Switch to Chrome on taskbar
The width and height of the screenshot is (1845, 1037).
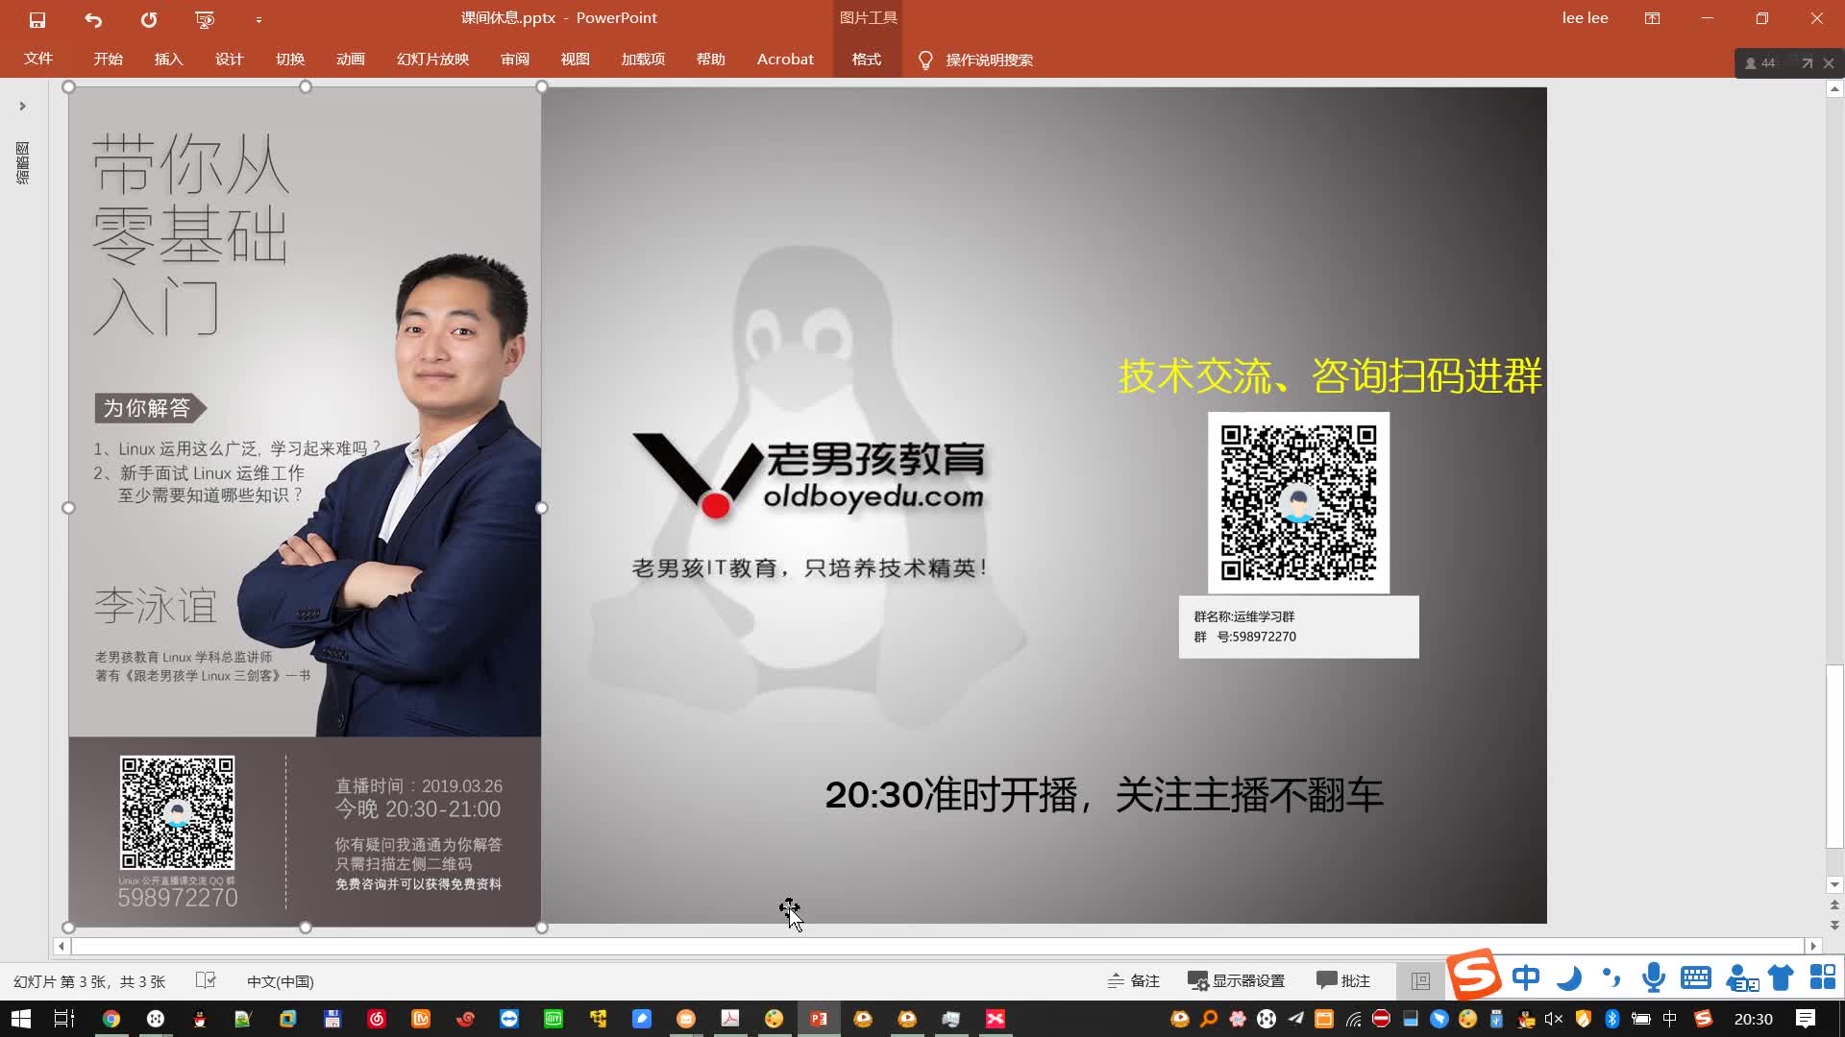coord(111,1019)
